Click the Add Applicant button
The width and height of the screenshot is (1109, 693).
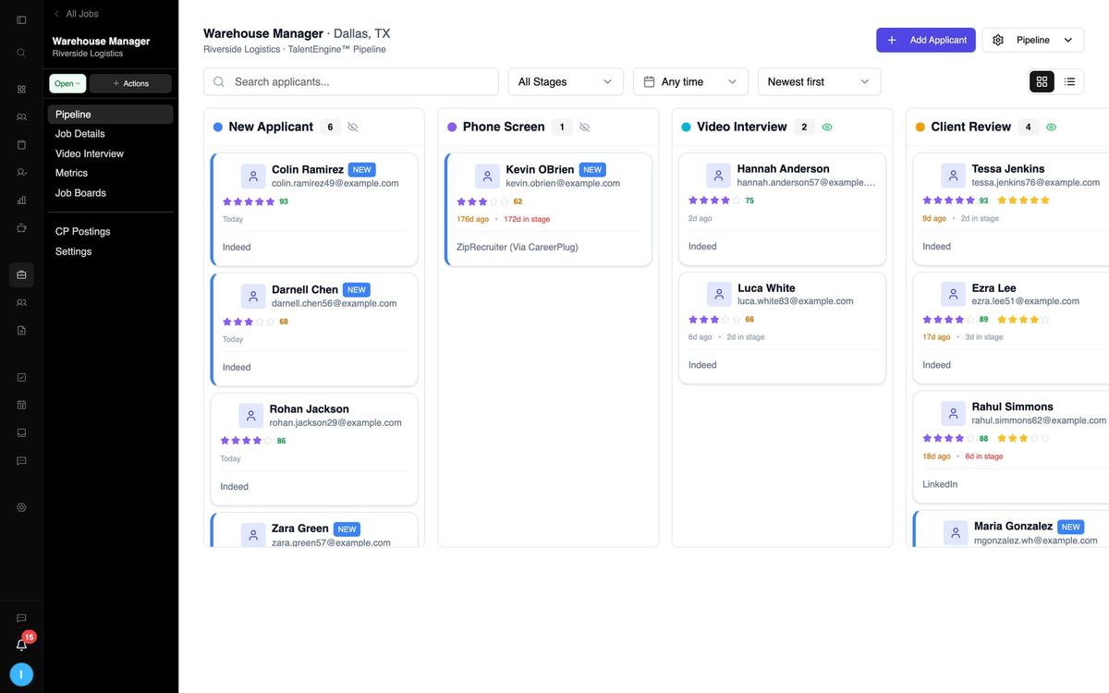(926, 40)
